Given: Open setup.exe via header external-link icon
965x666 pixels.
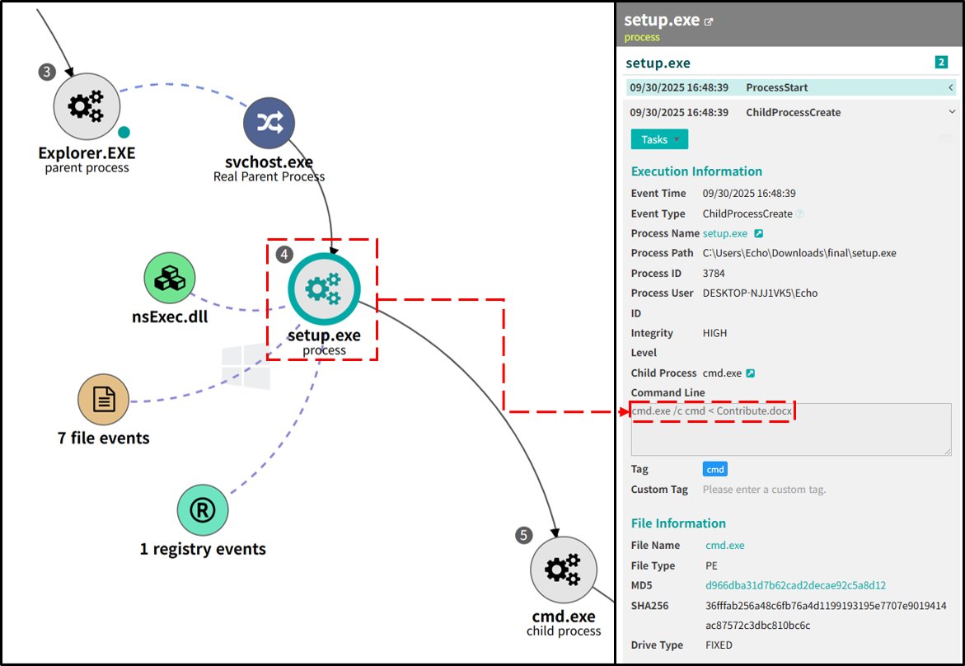Looking at the screenshot, I should pos(708,22).
